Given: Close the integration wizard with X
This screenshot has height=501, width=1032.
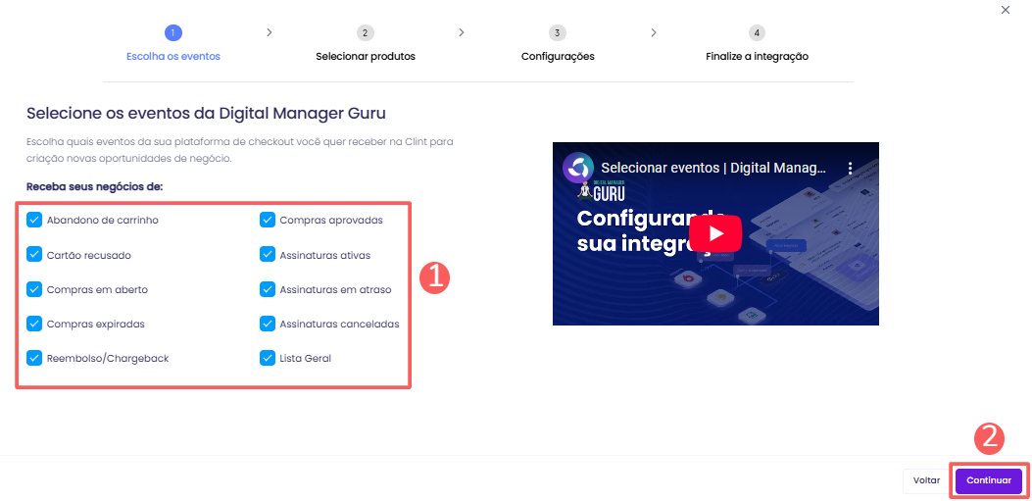Looking at the screenshot, I should coord(1005,10).
